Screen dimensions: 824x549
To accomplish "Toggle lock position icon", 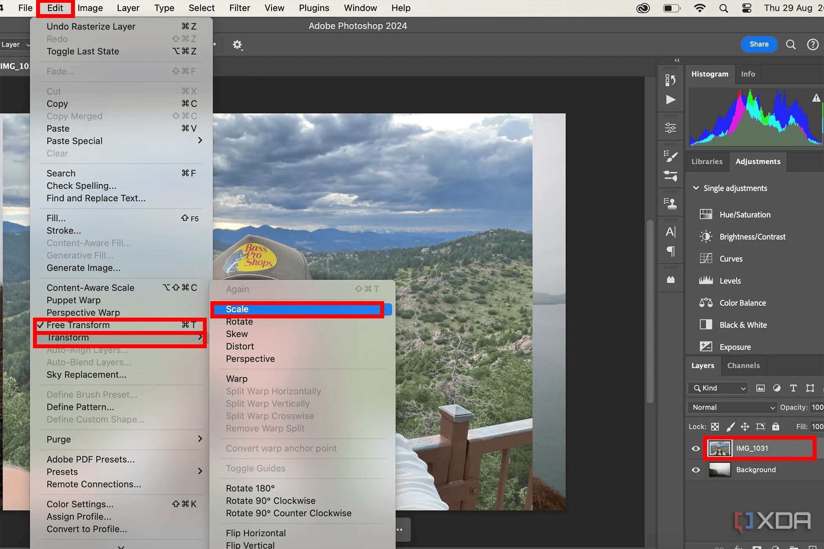I will 745,427.
